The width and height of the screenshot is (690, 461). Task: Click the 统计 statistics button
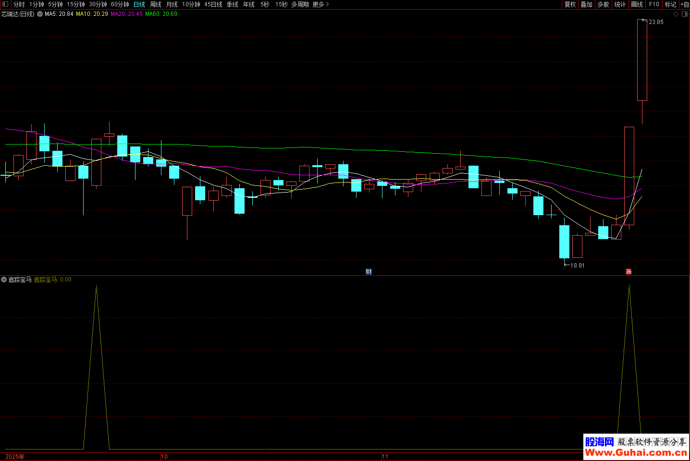click(x=620, y=4)
